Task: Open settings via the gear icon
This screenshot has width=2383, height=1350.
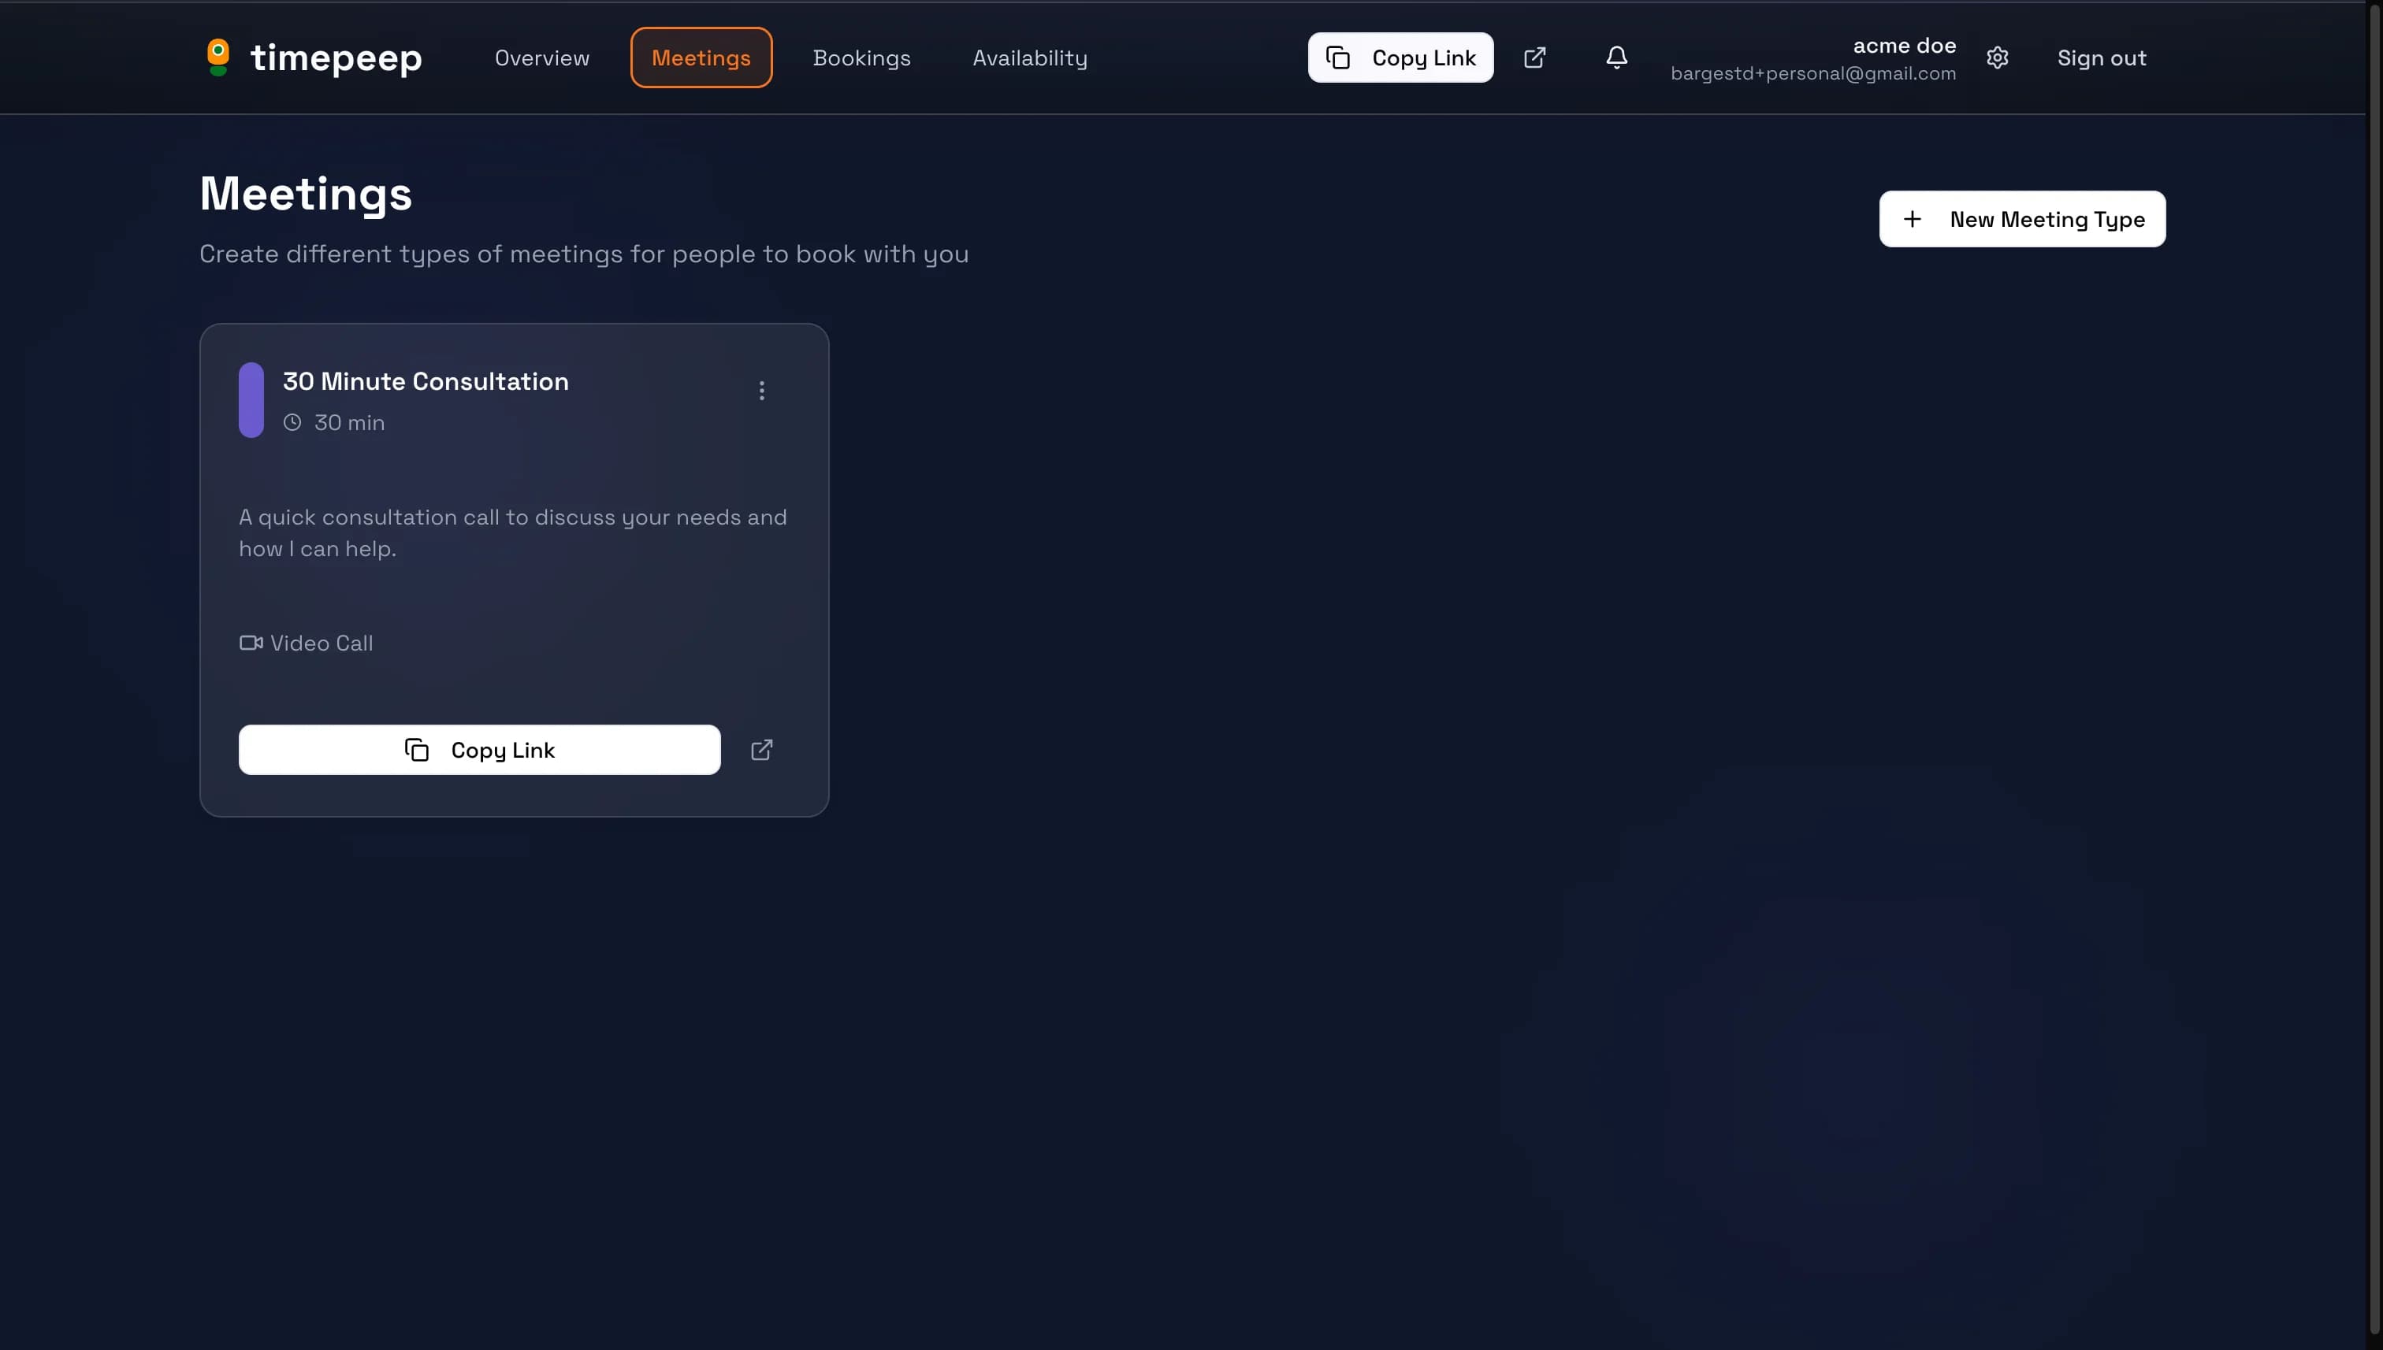Action: point(1997,57)
